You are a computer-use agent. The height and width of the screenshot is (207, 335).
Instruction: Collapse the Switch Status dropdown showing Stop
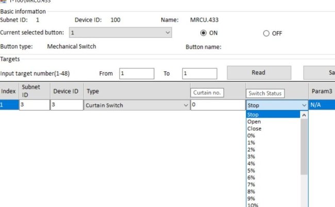coord(304,105)
